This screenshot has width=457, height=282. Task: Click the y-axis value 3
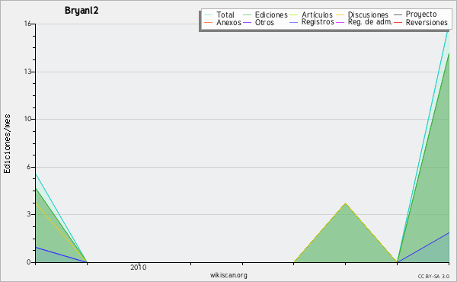(29, 214)
